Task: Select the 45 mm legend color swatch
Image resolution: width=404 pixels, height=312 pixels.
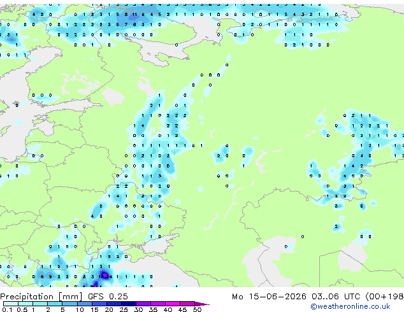Action: 187,304
